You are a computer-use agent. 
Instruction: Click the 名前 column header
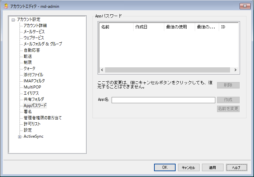(116, 27)
